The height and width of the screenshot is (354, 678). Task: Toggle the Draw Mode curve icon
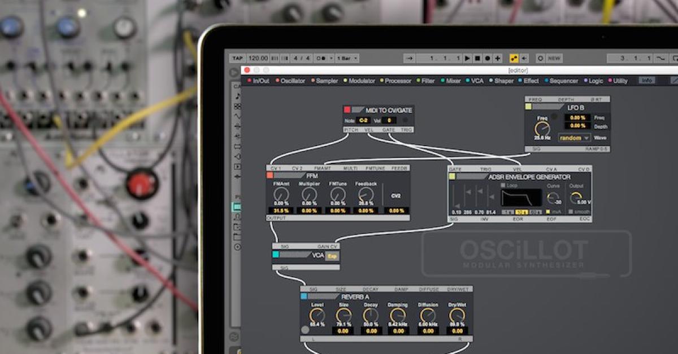660,58
